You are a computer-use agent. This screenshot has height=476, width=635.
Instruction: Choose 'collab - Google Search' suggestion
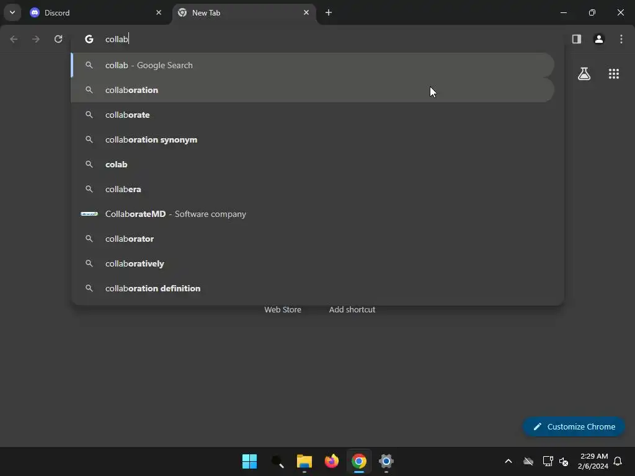(x=313, y=65)
